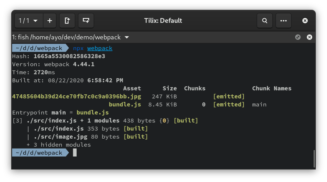This screenshot has width=327, height=182.
Task: Click the version number 4.44.1
Action: click(x=84, y=64)
